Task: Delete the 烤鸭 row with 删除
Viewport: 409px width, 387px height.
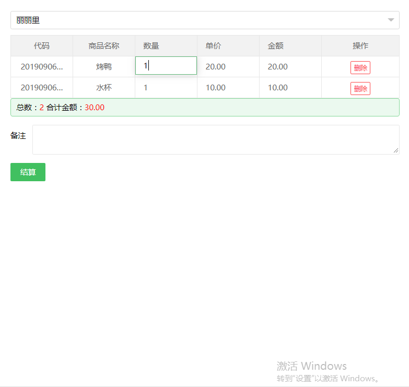Action: point(360,67)
